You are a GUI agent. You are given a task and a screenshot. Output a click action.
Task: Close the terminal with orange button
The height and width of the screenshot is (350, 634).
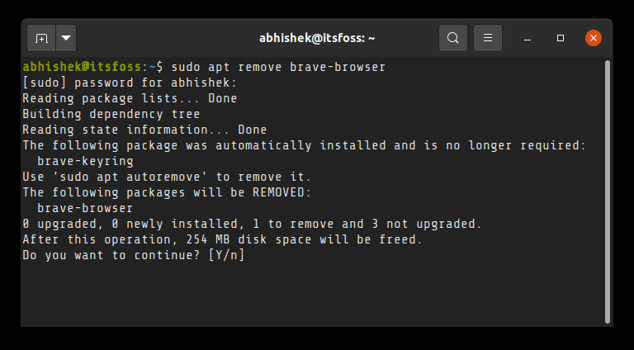tap(593, 38)
